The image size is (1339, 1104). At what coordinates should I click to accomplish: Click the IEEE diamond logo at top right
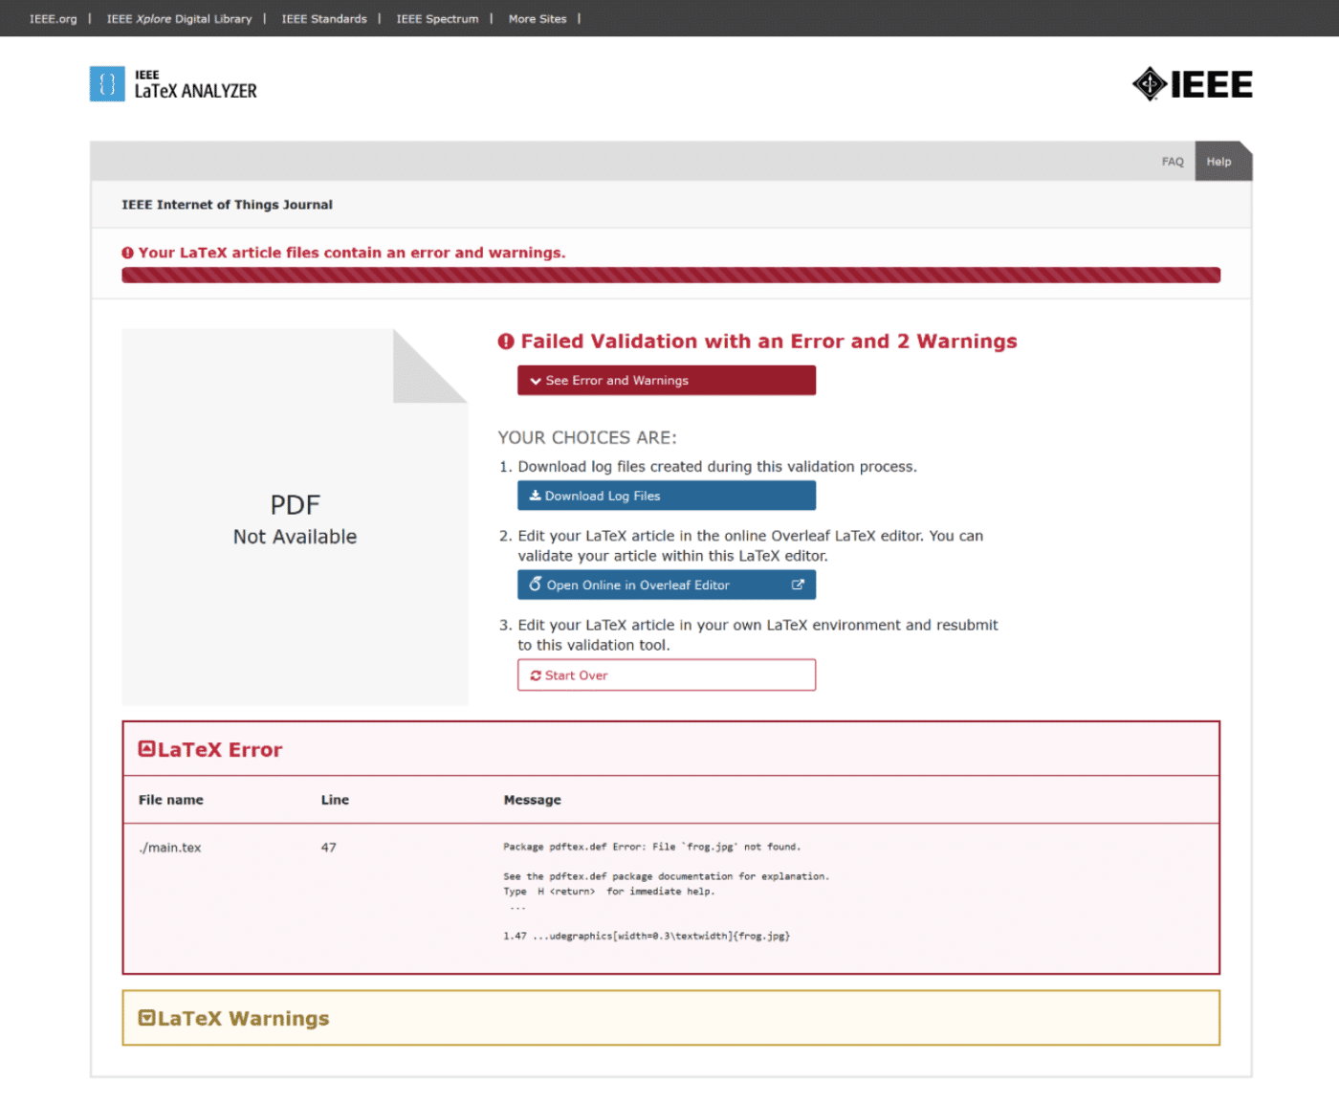[1149, 84]
